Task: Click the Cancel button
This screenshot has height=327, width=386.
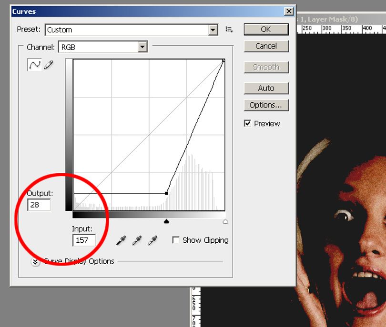Action: pyautogui.click(x=266, y=46)
